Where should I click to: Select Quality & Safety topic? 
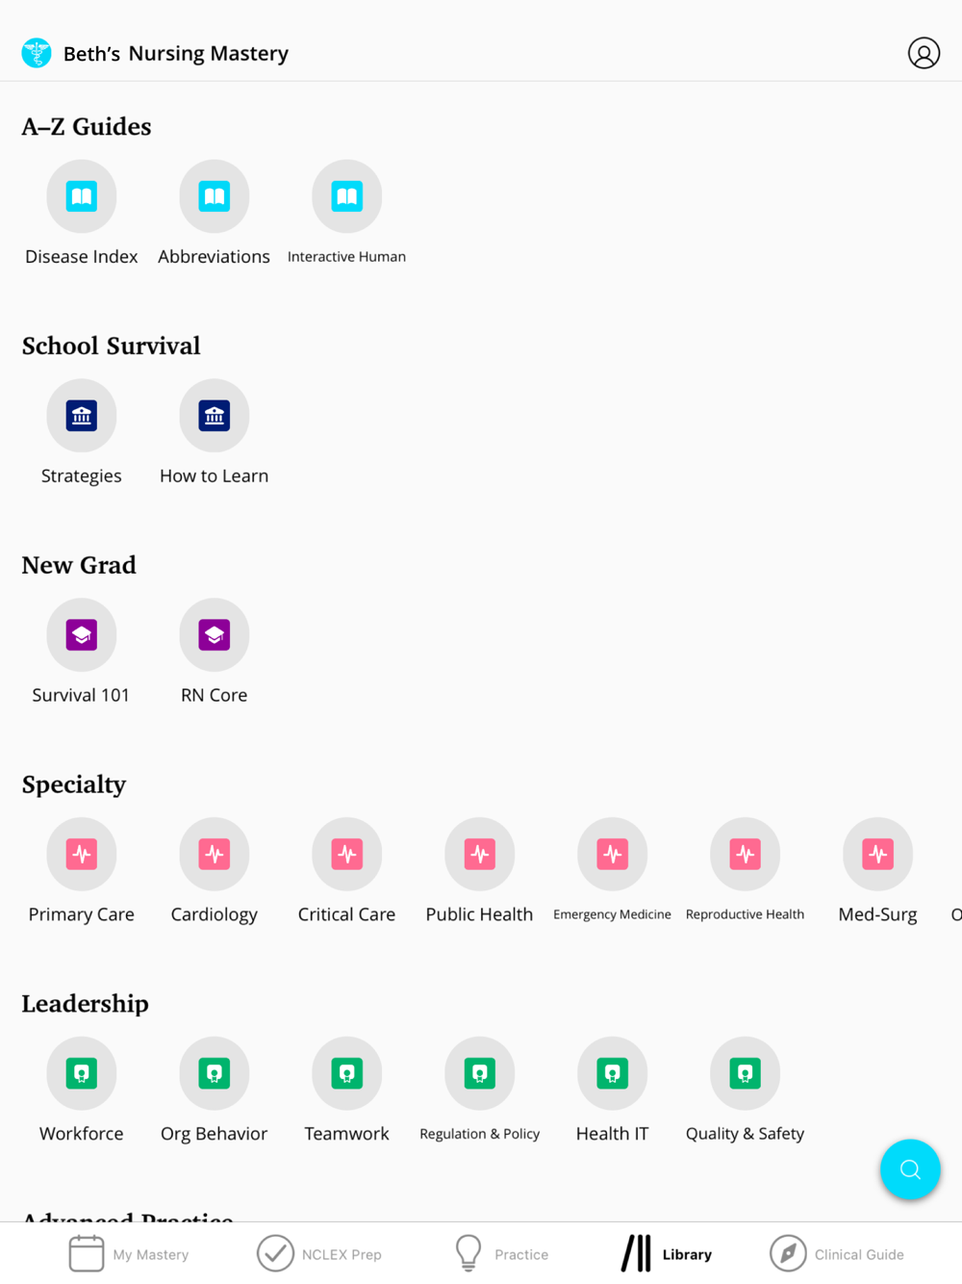coord(746,1074)
